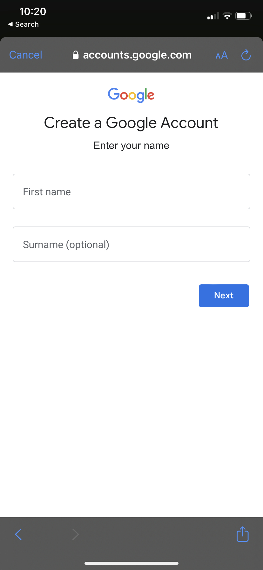The width and height of the screenshot is (263, 570).
Task: Tap the cellular signal bars
Action: tap(212, 16)
